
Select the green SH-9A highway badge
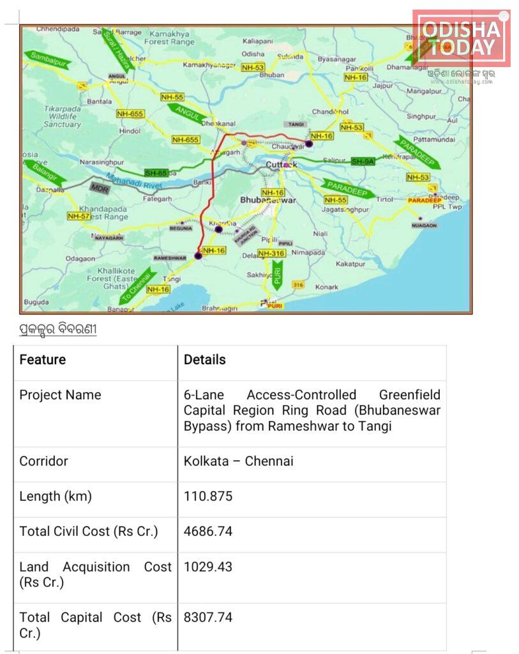362,162
